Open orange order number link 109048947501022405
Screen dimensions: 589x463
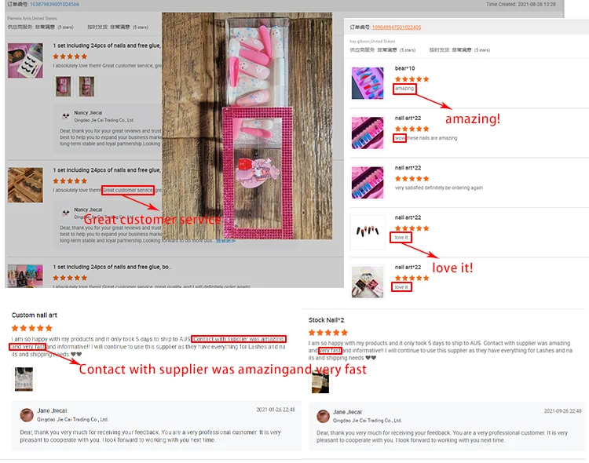397,27
